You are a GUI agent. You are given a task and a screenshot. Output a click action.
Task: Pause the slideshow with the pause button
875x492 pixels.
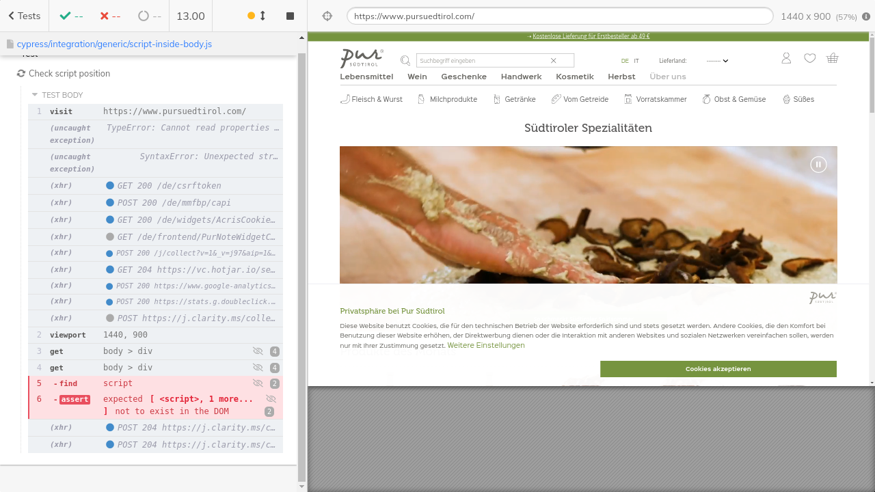click(818, 164)
